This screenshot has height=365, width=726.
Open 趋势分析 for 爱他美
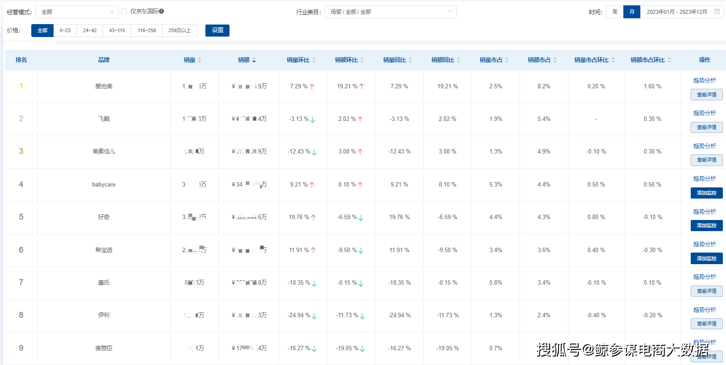(x=705, y=80)
